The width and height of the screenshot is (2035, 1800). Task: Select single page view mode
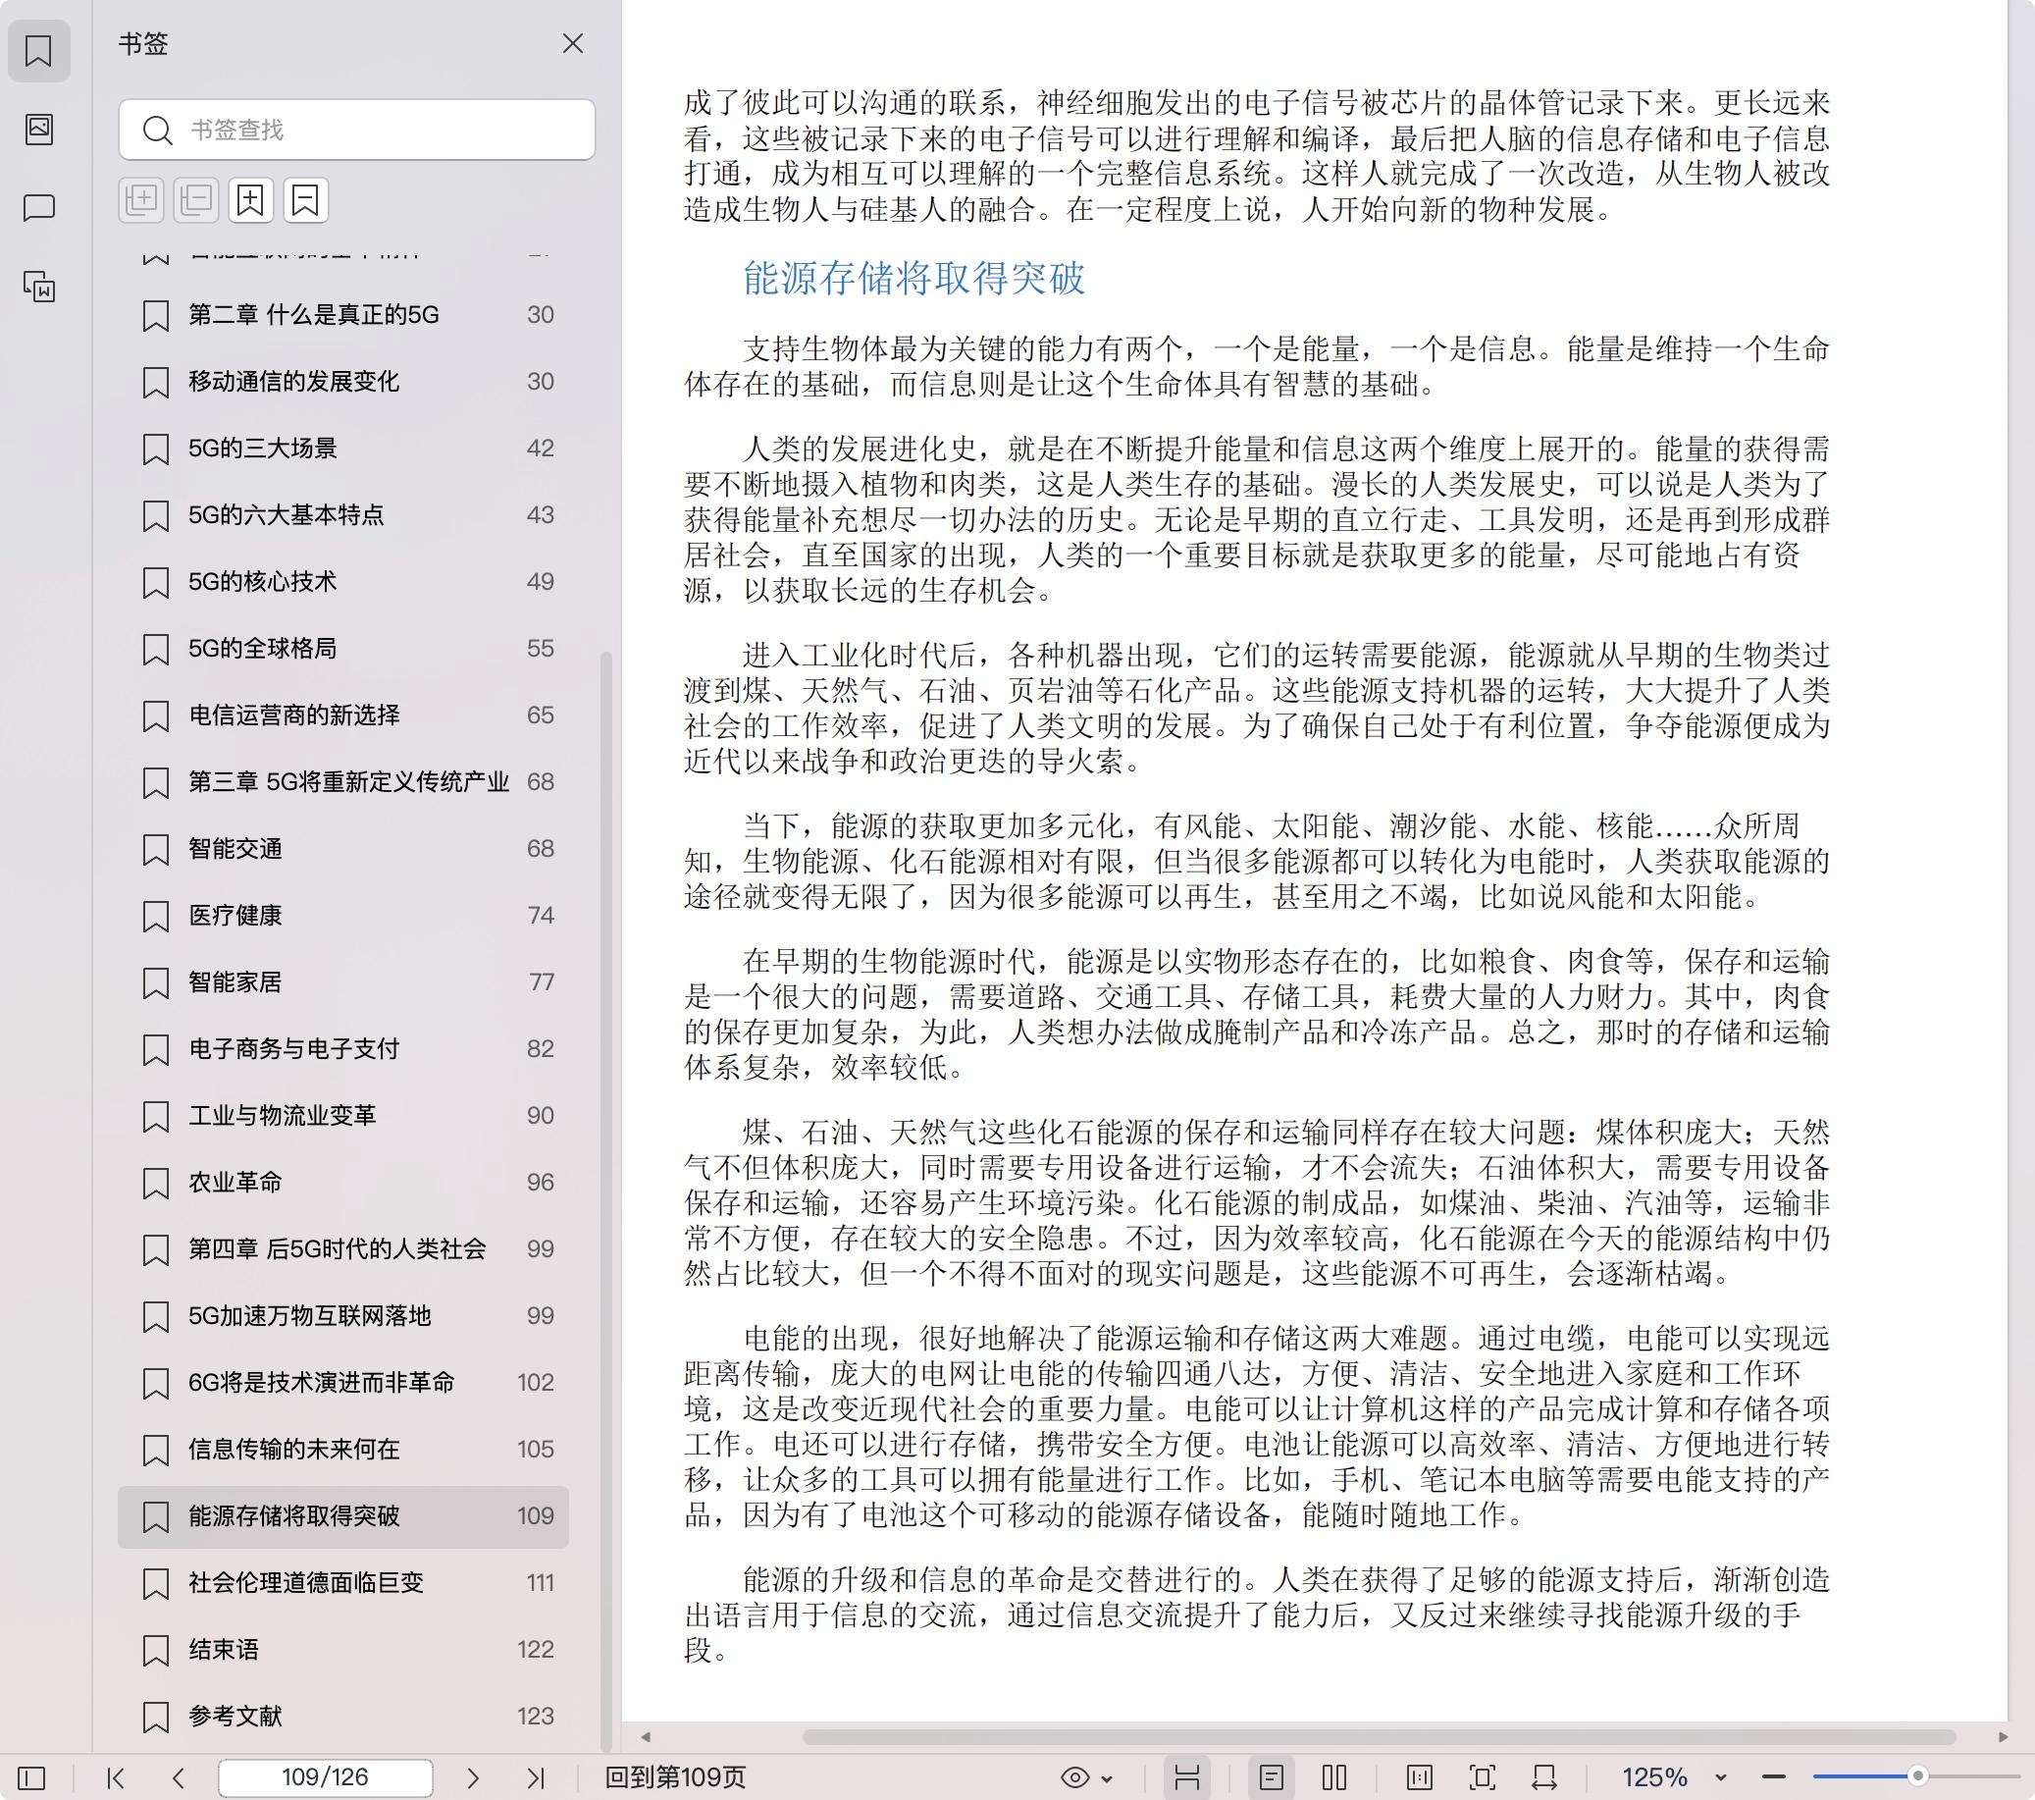pyautogui.click(x=1272, y=1777)
